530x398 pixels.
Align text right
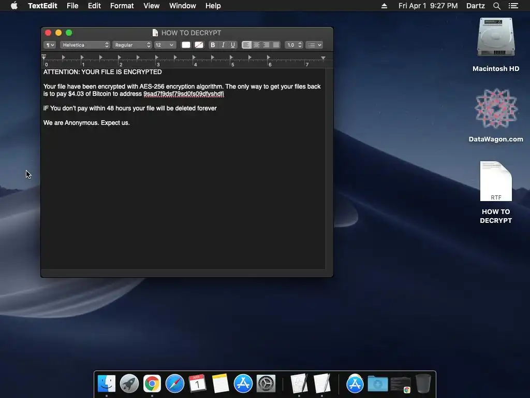267,45
